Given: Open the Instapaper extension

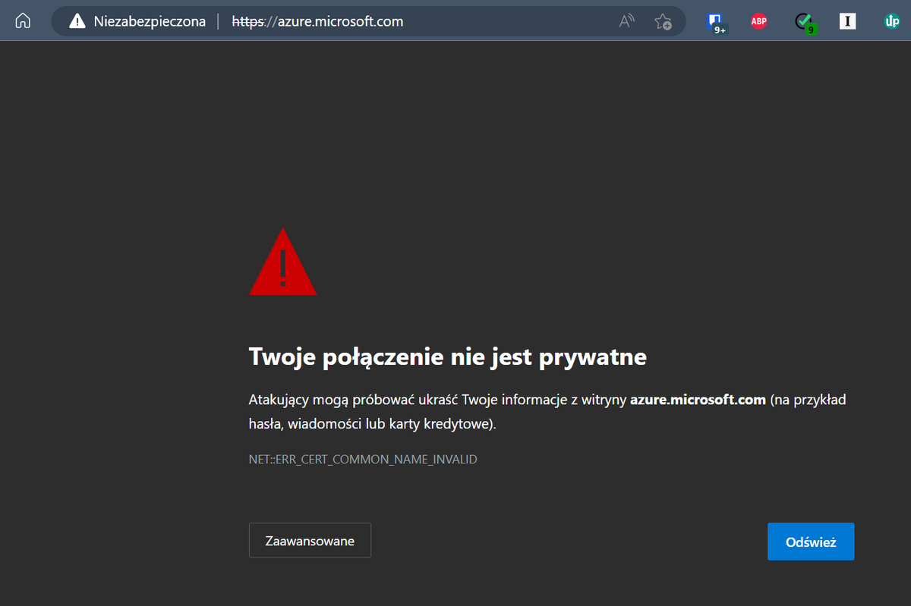Looking at the screenshot, I should coord(847,20).
